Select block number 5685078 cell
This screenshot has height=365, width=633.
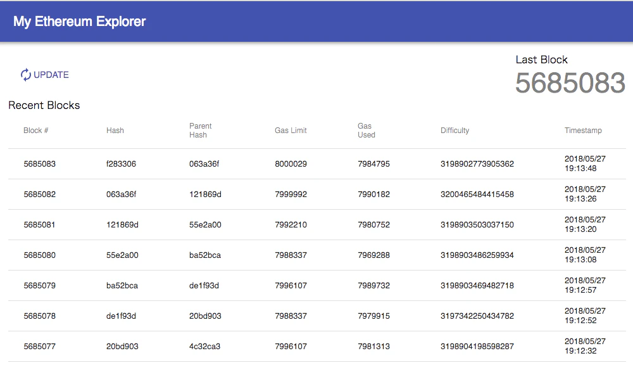[x=39, y=316]
